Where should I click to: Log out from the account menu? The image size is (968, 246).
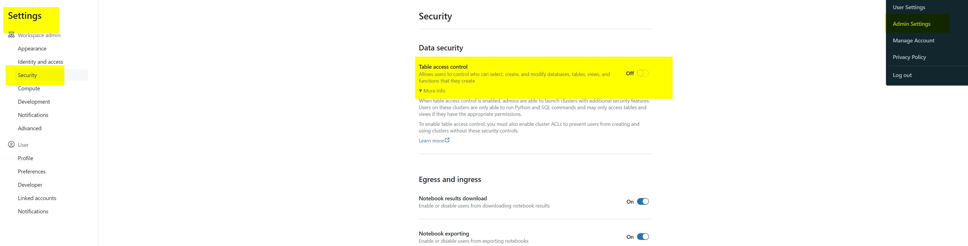902,75
